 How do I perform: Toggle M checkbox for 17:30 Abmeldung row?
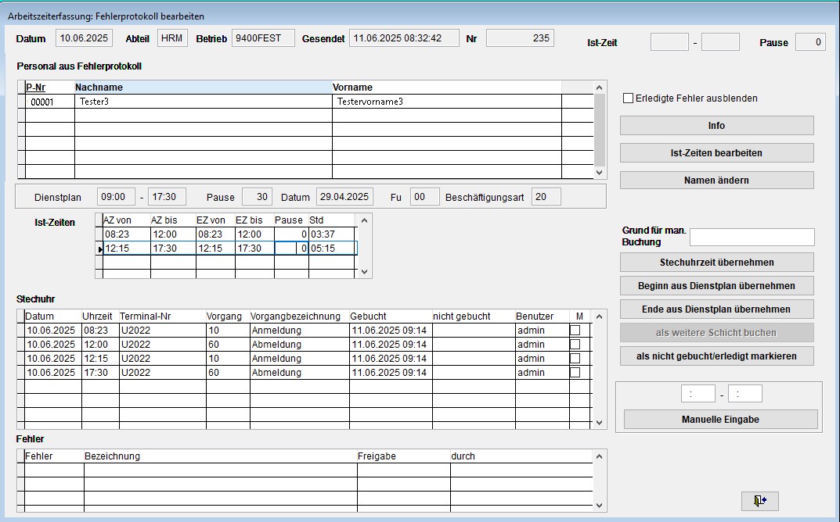pyautogui.click(x=575, y=372)
